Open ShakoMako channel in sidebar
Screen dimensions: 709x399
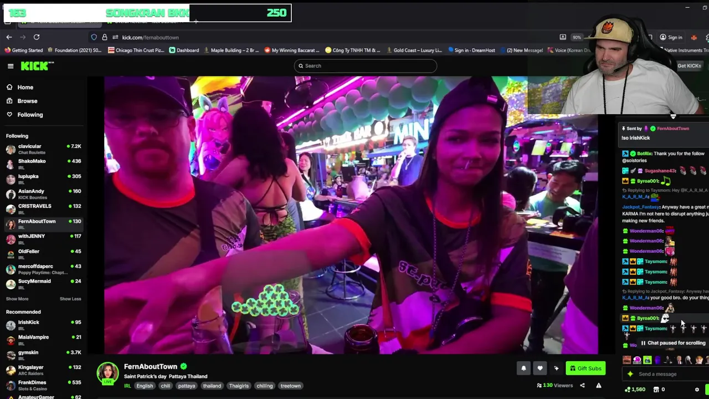coord(44,164)
